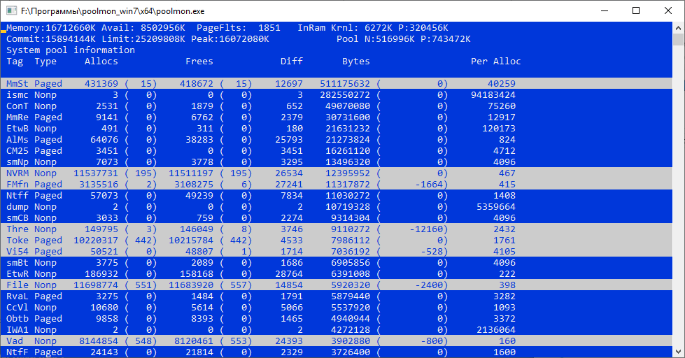This screenshot has width=685, height=358.
Task: Click the System pool information line
Action: click(x=71, y=50)
